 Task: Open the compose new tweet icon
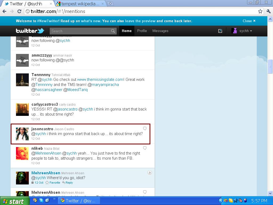pyautogui.click(x=220, y=31)
